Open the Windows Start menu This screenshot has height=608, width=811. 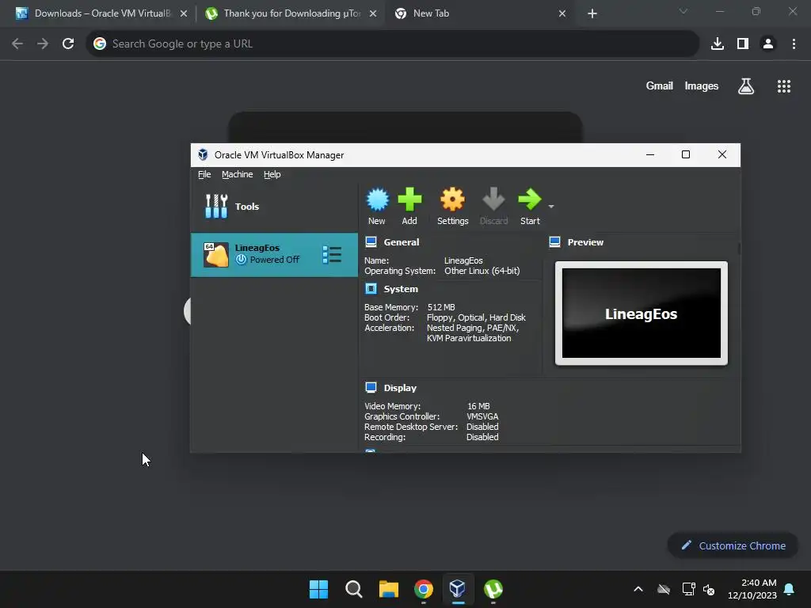coord(318,589)
